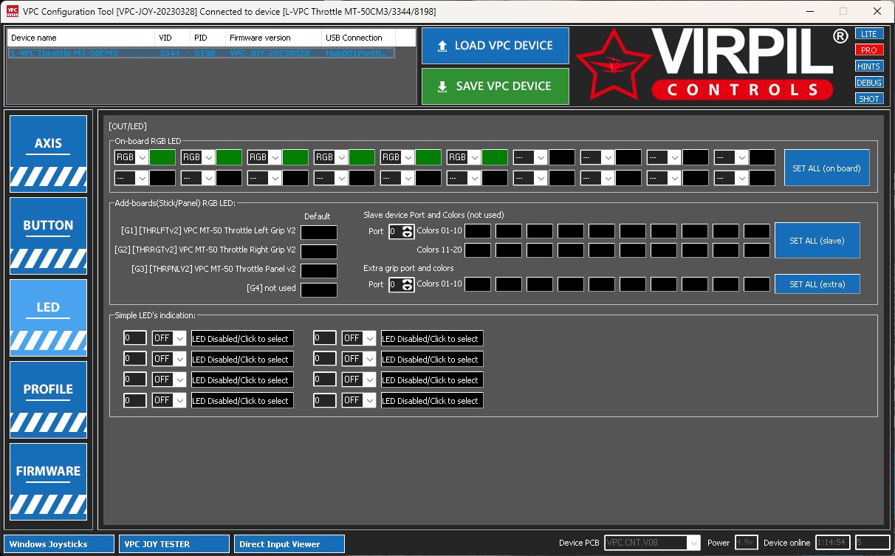Open Direct Input Viewer
The height and width of the screenshot is (556, 895).
click(x=289, y=544)
